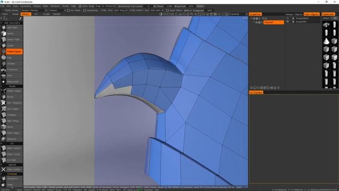Viewport: 339px width, 191px height.
Task: Select the RFill tool
Action: [12, 76]
